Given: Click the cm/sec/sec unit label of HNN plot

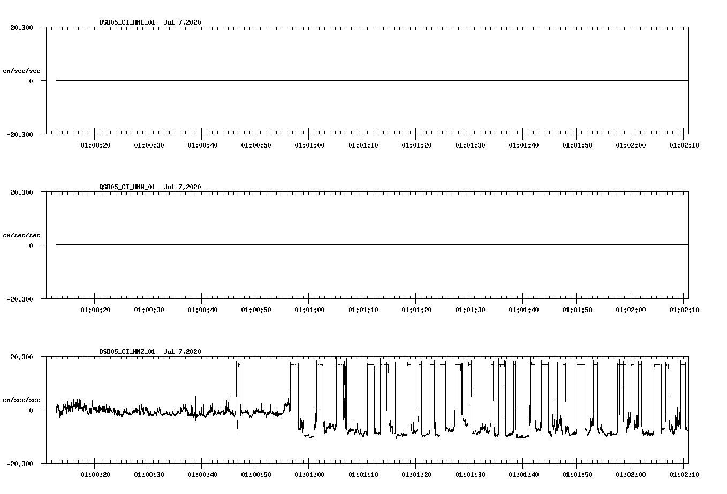Looking at the screenshot, I should point(21,235).
